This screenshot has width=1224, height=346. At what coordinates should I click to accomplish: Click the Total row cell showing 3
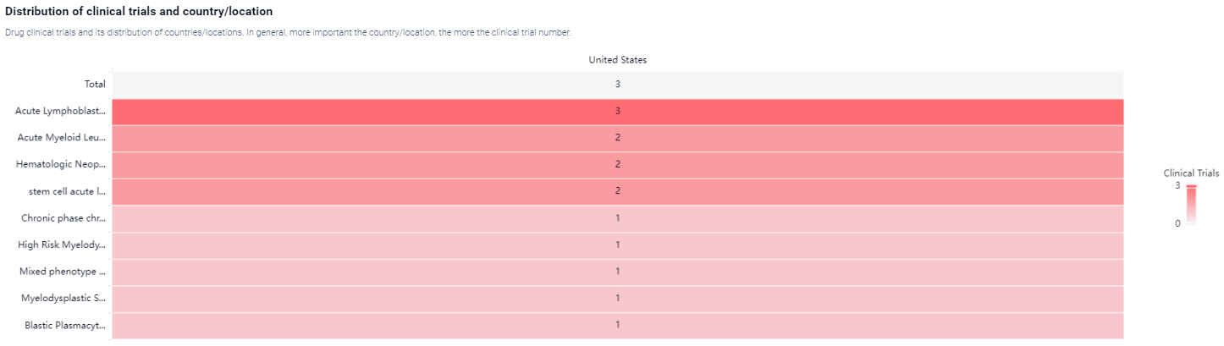pyautogui.click(x=618, y=85)
